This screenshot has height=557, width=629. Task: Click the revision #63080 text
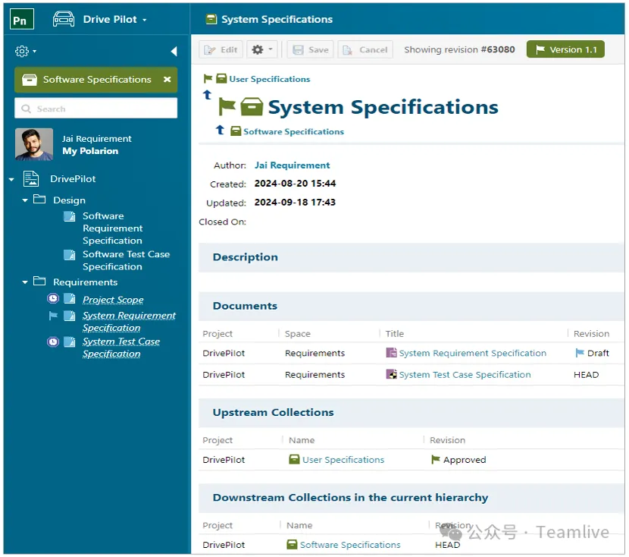coord(498,49)
